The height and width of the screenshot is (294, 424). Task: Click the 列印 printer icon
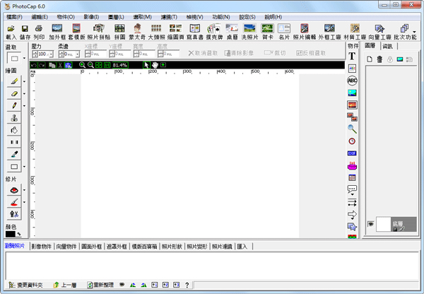click(x=39, y=32)
